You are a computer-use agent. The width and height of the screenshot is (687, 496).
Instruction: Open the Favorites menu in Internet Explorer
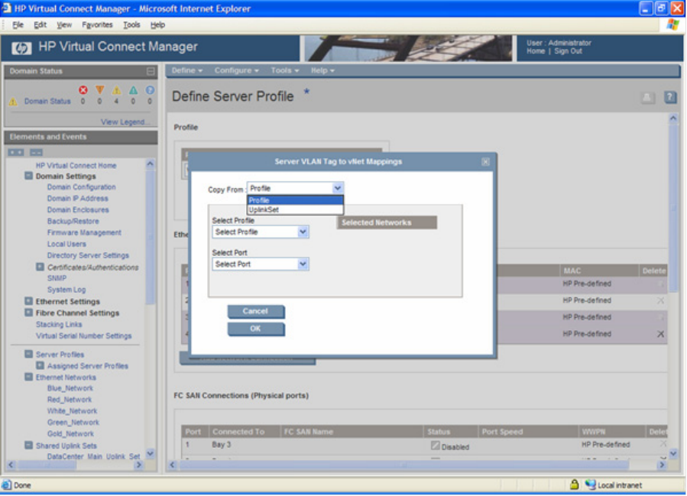point(97,24)
